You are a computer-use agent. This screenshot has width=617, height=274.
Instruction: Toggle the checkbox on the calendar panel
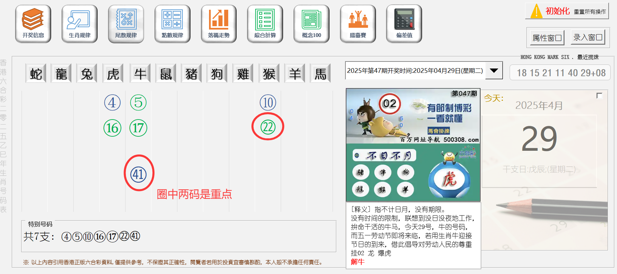click(x=599, y=96)
